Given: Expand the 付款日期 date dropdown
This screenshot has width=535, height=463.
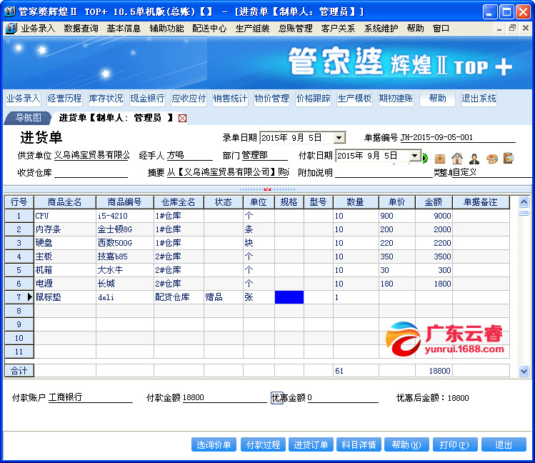Looking at the screenshot, I should pos(414,156).
